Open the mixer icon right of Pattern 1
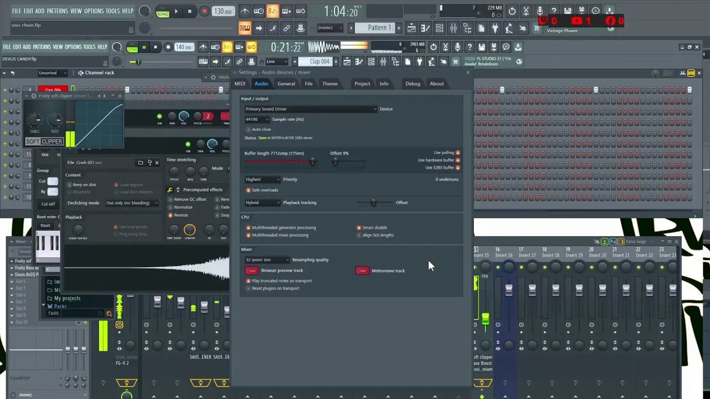Image resolution: width=710 pixels, height=399 pixels. [454, 28]
